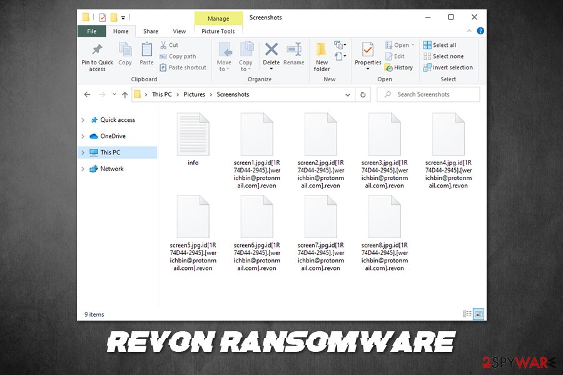Choose Copy path in Clipboard group
The width and height of the screenshot is (563, 375).
pos(178,56)
